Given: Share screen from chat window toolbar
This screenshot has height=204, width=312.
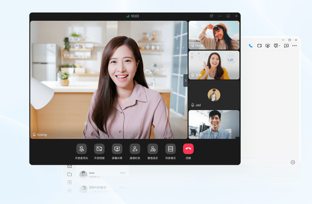Looking at the screenshot, I should 268,46.
